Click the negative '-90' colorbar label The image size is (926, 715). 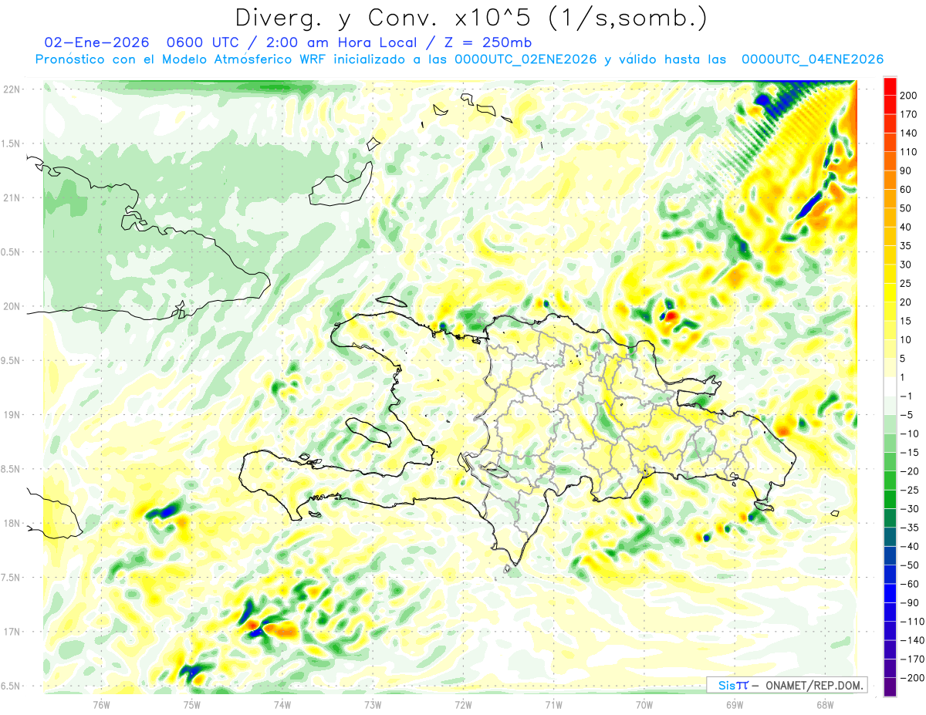[x=909, y=603]
